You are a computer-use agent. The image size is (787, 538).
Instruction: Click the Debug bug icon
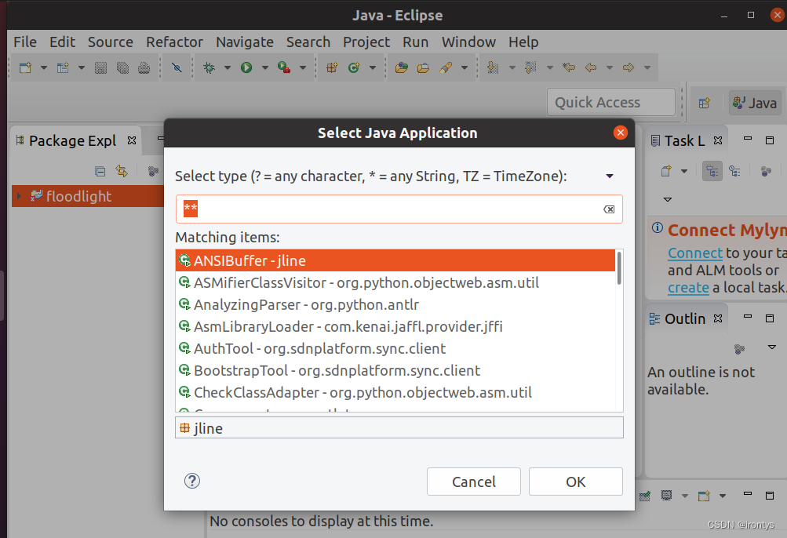pos(210,67)
